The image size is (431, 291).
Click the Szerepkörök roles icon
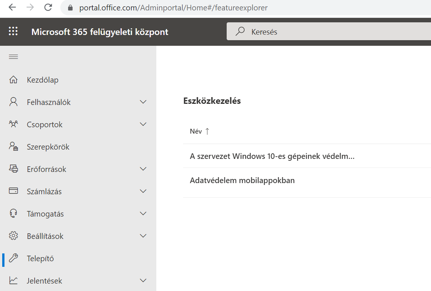click(13, 147)
